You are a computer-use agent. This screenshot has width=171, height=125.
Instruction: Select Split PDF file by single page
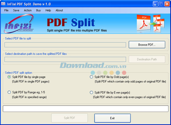pos(10,77)
